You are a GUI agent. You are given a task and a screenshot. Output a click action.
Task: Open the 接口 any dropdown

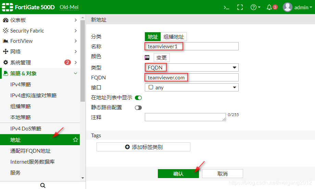[x=192, y=87]
